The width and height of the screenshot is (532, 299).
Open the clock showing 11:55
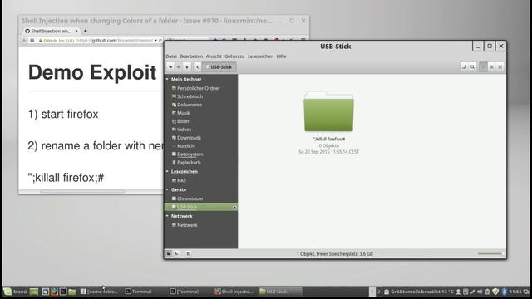pyautogui.click(x=515, y=292)
